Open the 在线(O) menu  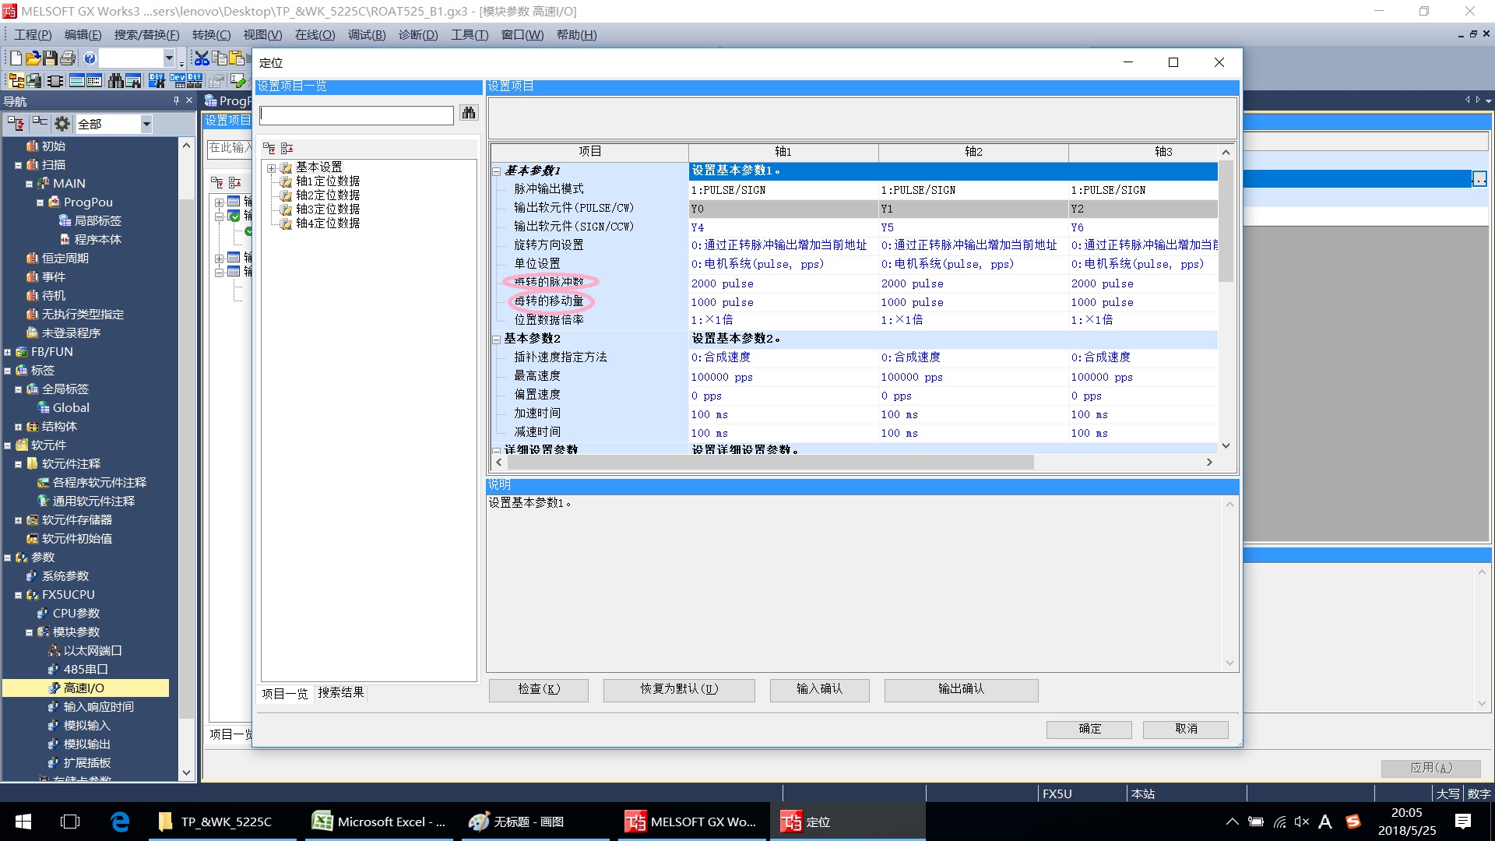315,35
